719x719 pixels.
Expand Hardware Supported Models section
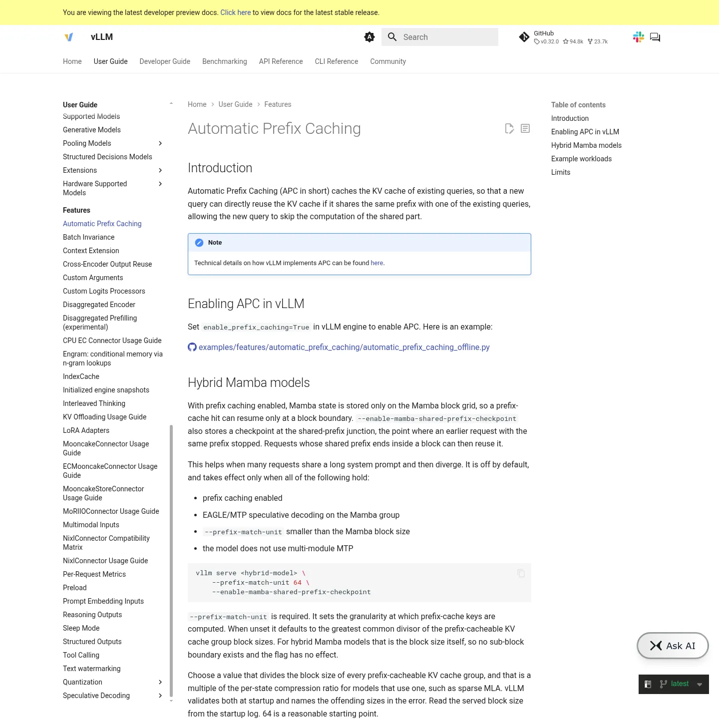pyautogui.click(x=160, y=184)
